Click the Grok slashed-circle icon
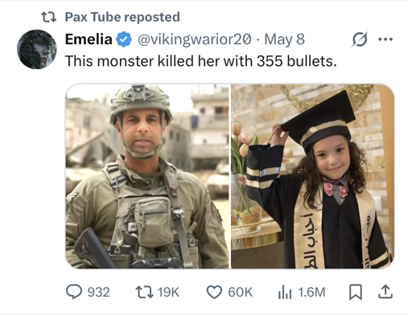Viewport: 412px width, 316px height. click(x=360, y=39)
